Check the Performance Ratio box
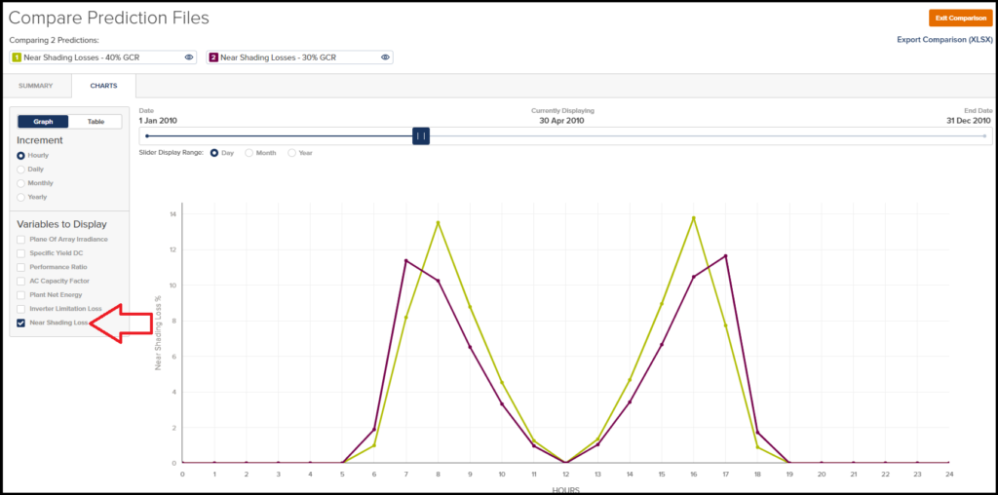 21,267
